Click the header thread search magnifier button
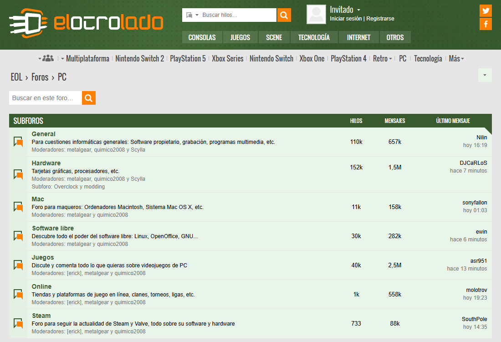 point(284,15)
